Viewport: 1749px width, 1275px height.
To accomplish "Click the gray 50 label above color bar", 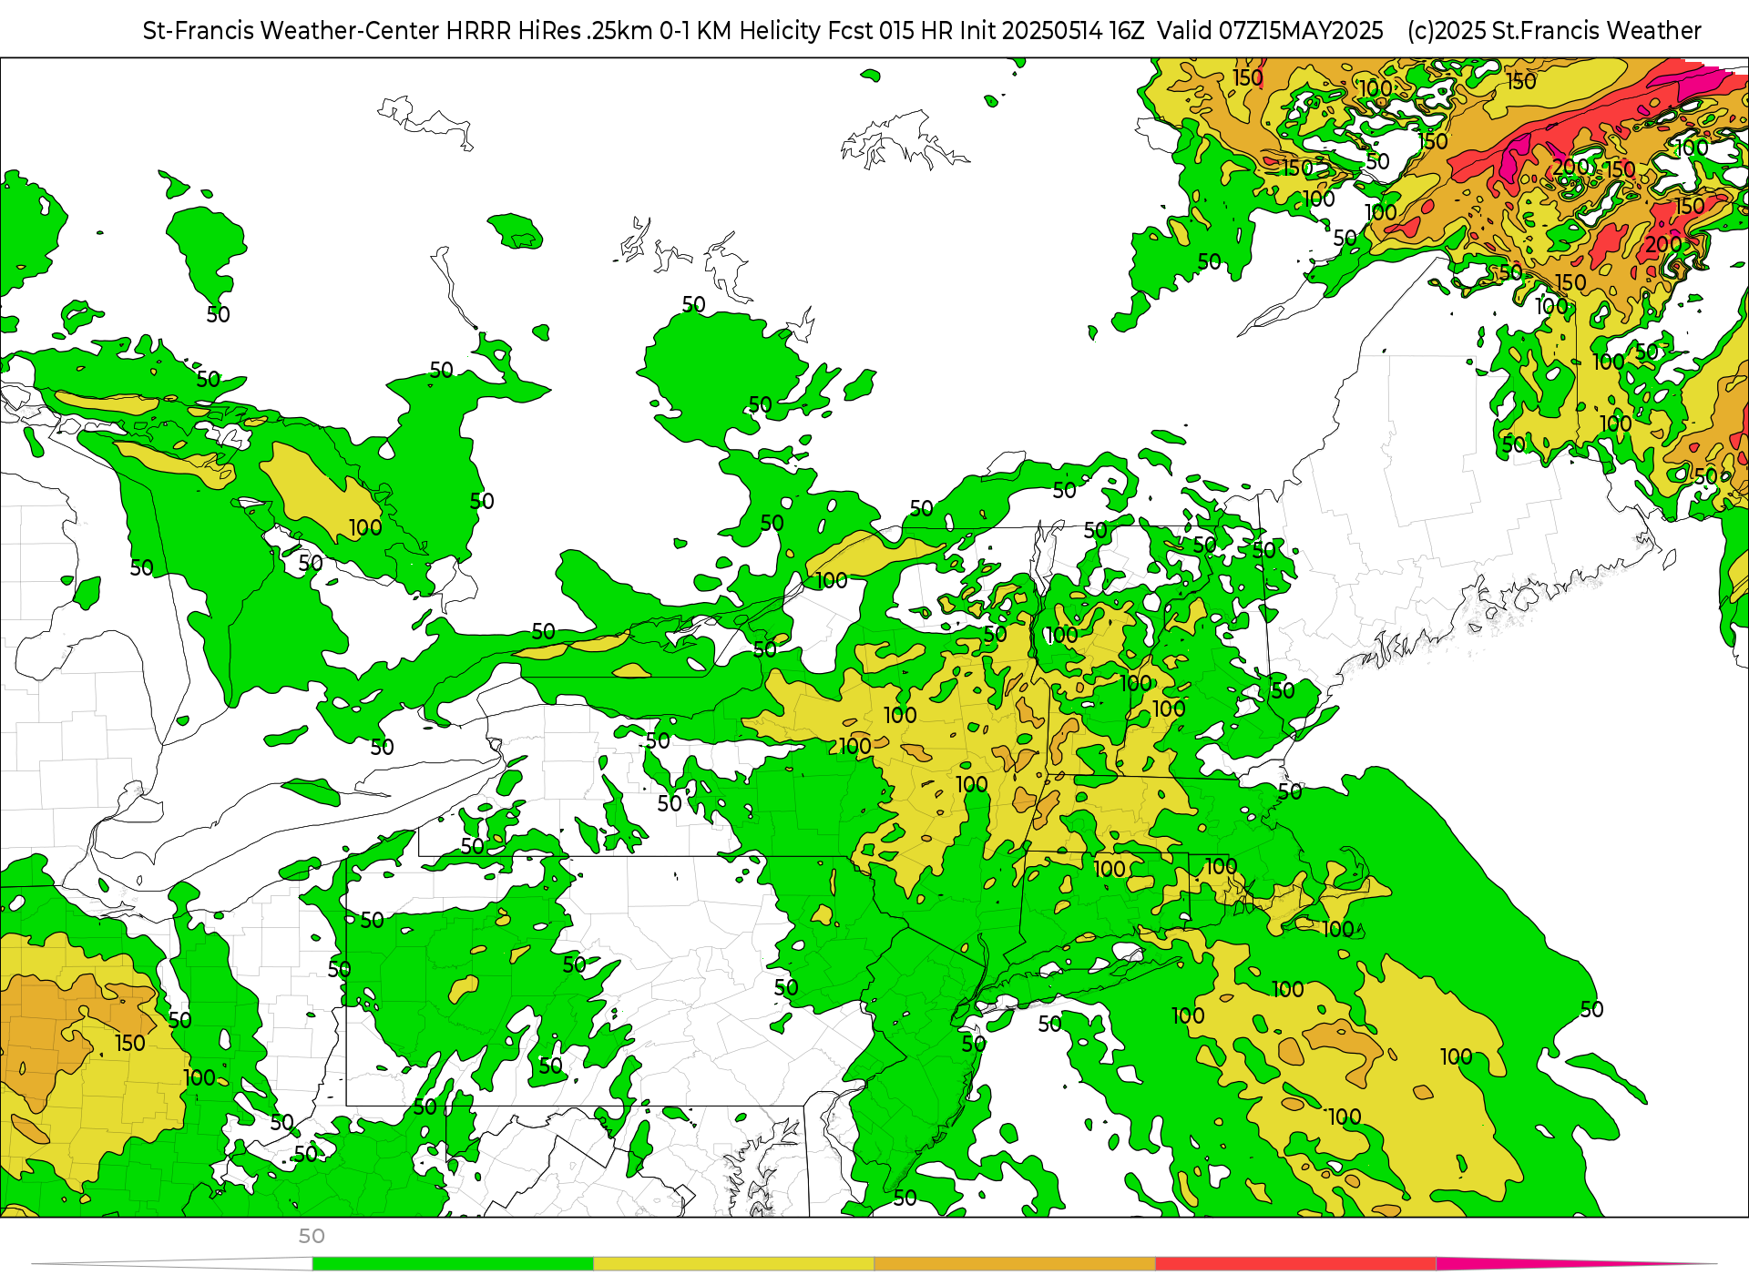I will pos(312,1236).
